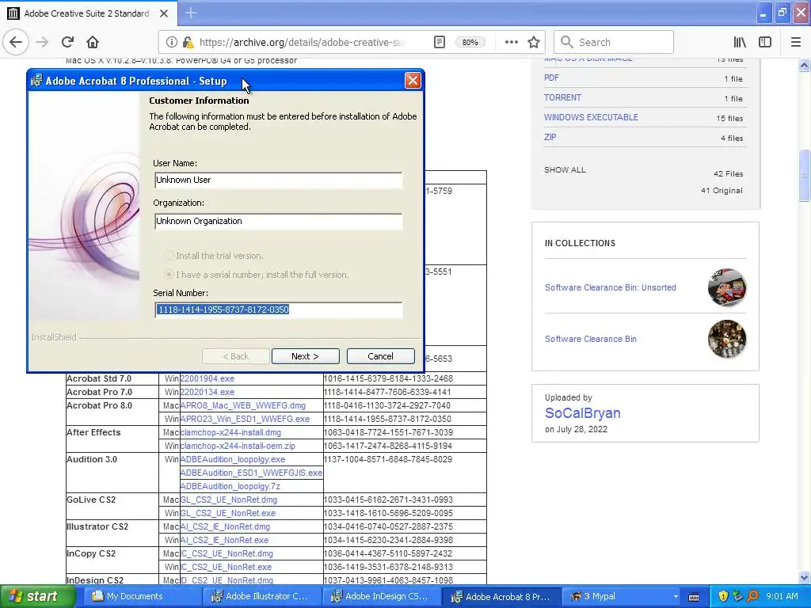This screenshot has height=608, width=811.
Task: Click the Software Clearance Bin: Unsorted thumbnail
Action: click(x=727, y=287)
